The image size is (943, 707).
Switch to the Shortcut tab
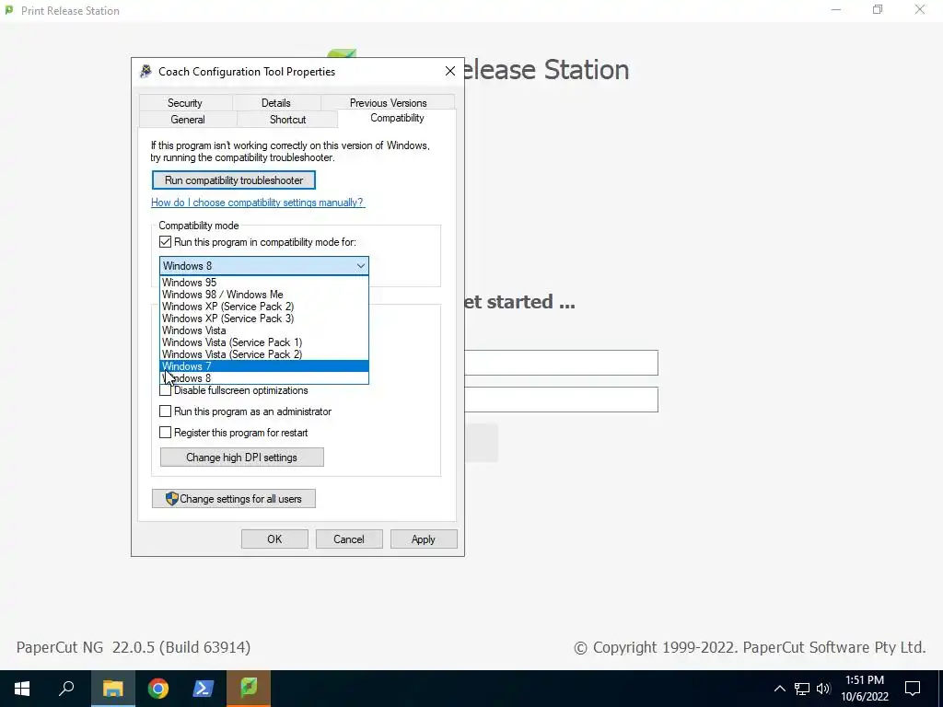(287, 119)
